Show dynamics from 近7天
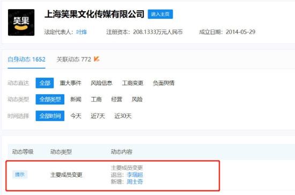This screenshot has height=195, width=295. [x=98, y=116]
